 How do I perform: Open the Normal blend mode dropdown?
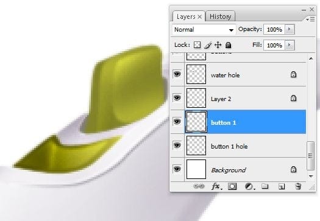pos(204,30)
